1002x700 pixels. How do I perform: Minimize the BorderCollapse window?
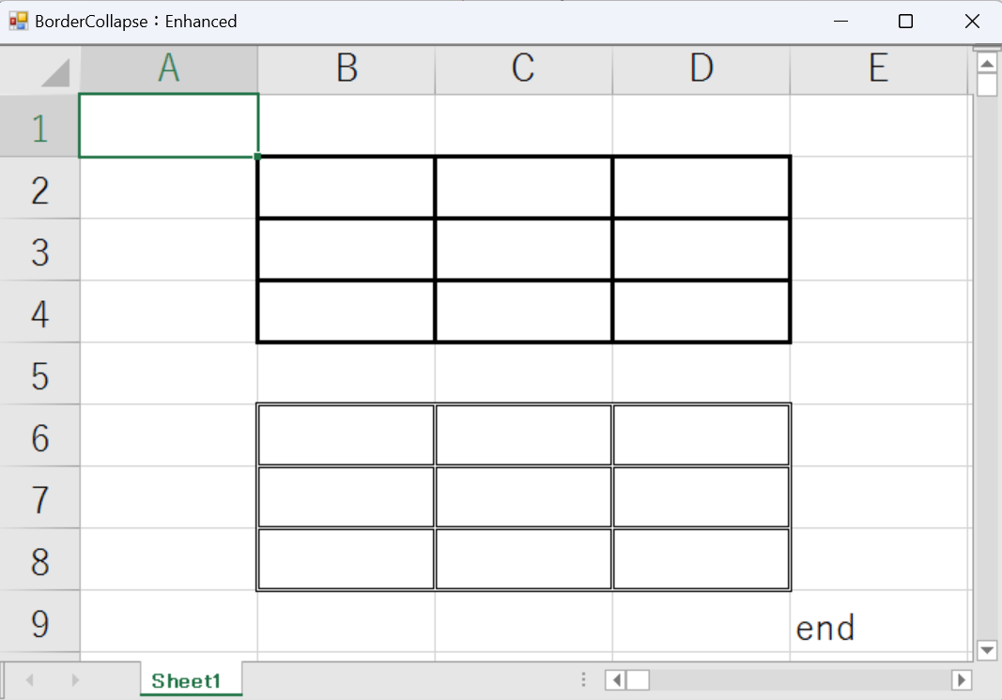[x=841, y=21]
